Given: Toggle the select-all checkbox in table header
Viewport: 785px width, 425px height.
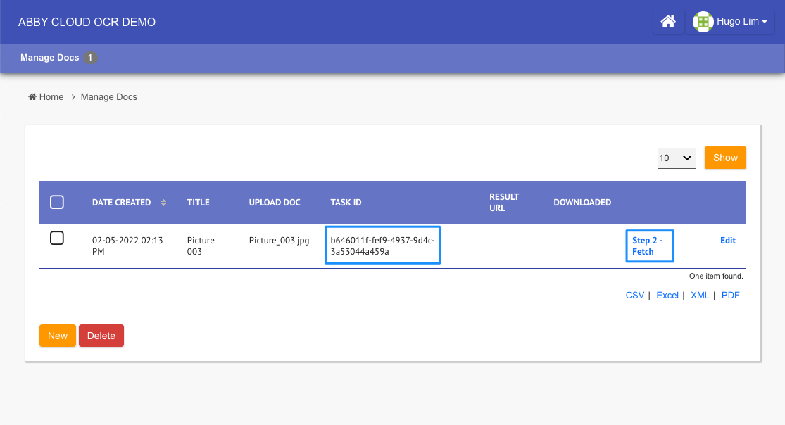Looking at the screenshot, I should (x=57, y=203).
